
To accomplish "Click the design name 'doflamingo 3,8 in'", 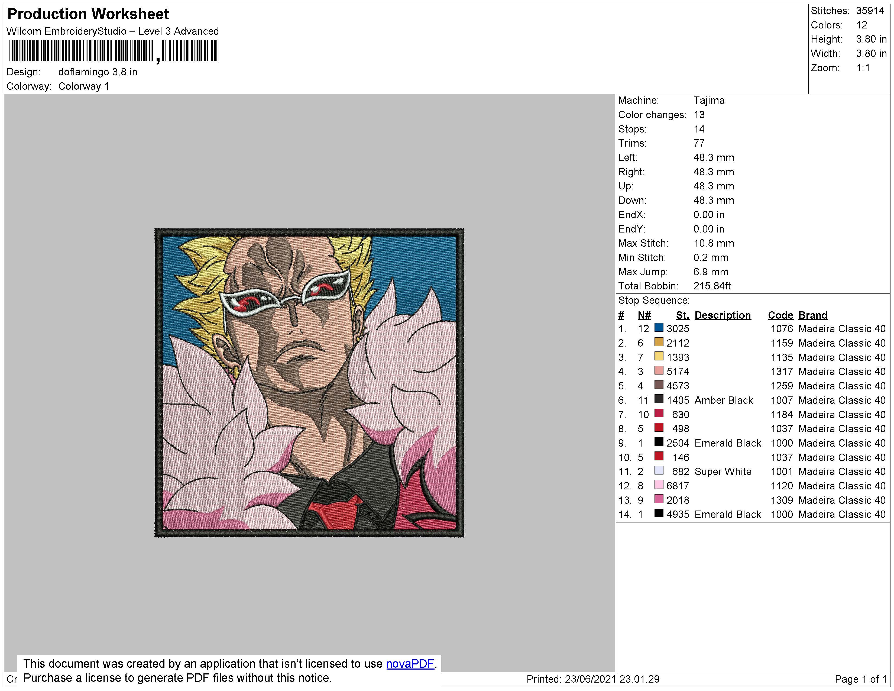I will click(x=98, y=72).
